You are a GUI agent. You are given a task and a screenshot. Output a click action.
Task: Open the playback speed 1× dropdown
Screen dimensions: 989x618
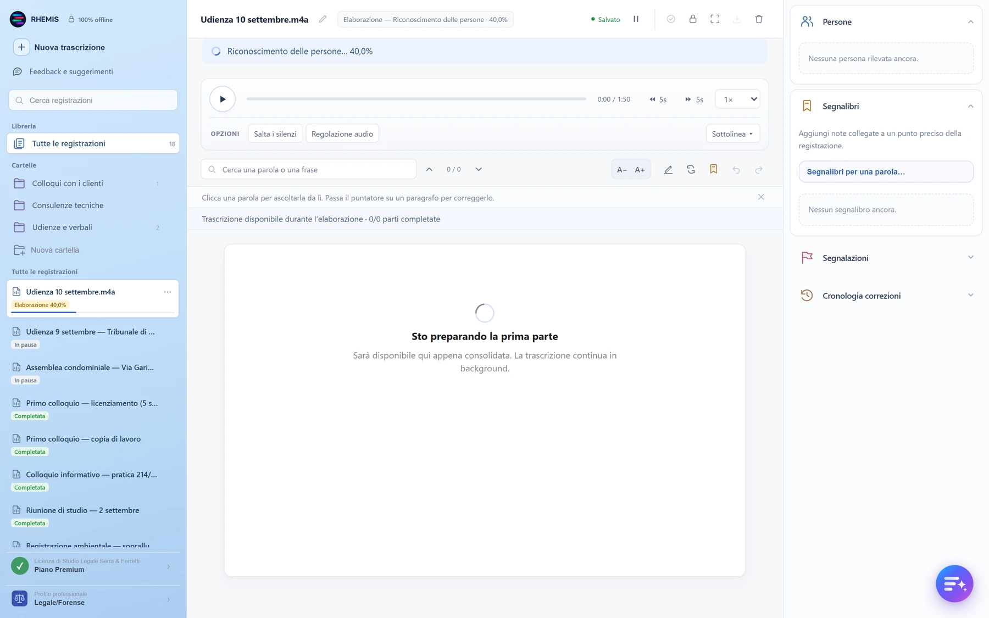coord(737,99)
